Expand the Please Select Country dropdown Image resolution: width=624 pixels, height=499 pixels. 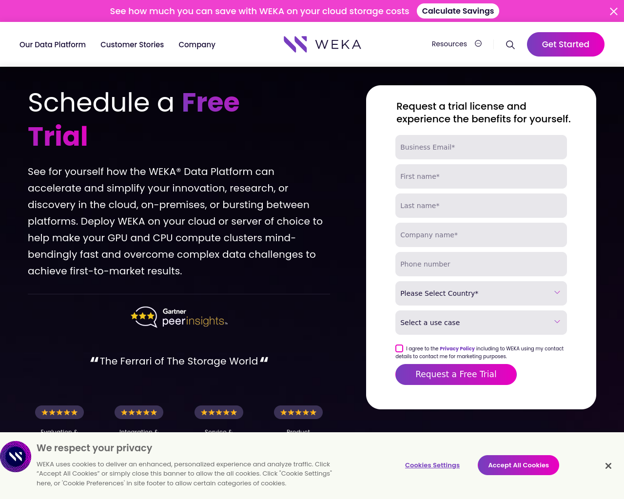pyautogui.click(x=481, y=293)
